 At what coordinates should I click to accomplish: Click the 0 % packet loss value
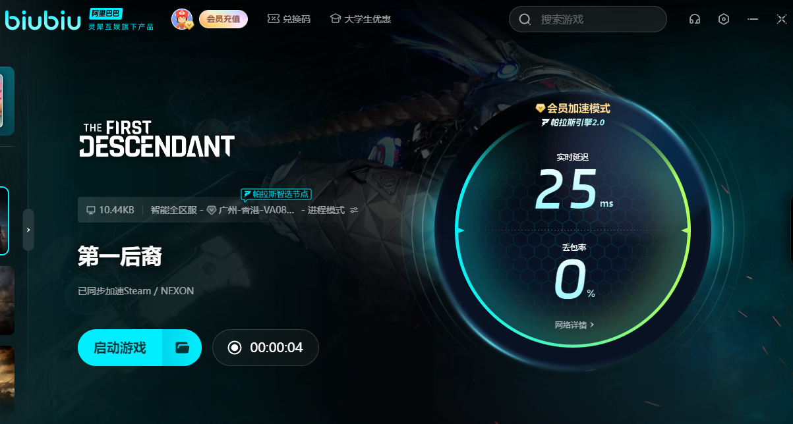click(x=574, y=279)
